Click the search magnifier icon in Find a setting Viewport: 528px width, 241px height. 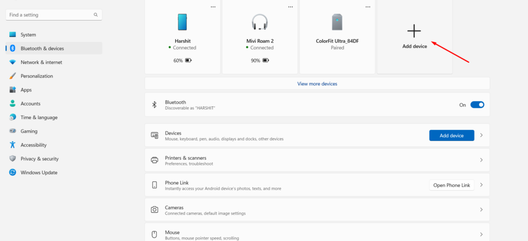(x=96, y=15)
